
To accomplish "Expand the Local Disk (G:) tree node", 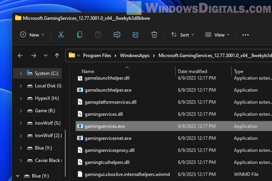I will point(21,86).
